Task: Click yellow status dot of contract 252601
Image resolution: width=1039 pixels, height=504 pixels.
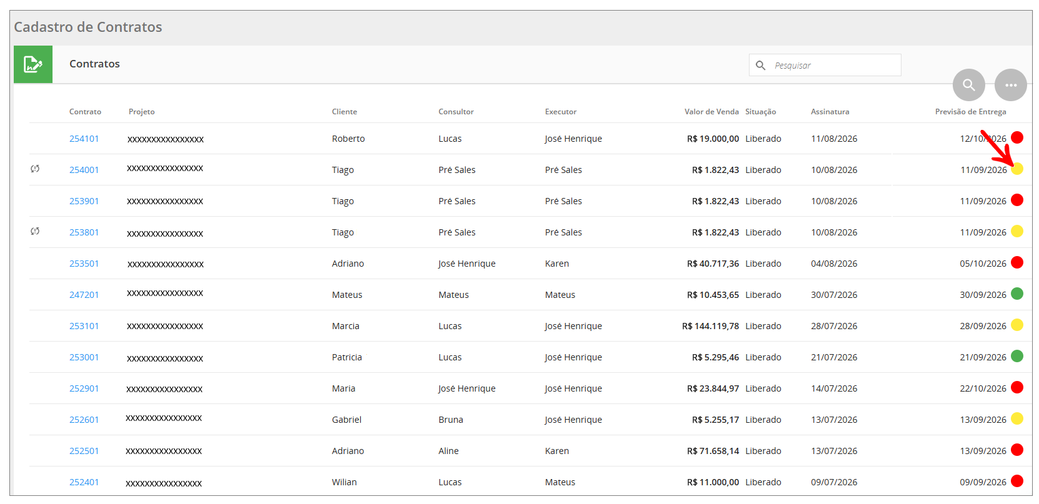Action: (1017, 418)
